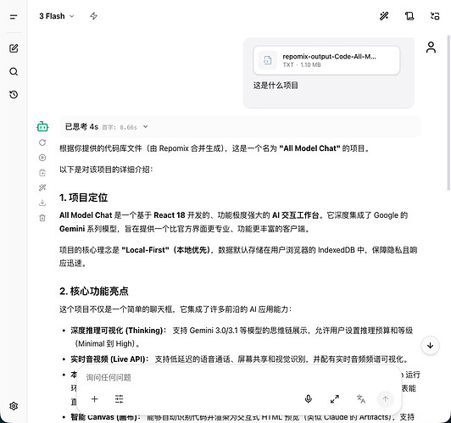
Task: Click the translate icon in input bar
Action: tap(360, 399)
